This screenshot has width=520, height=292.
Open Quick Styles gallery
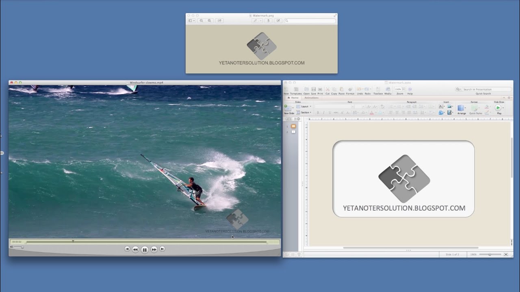(x=475, y=109)
